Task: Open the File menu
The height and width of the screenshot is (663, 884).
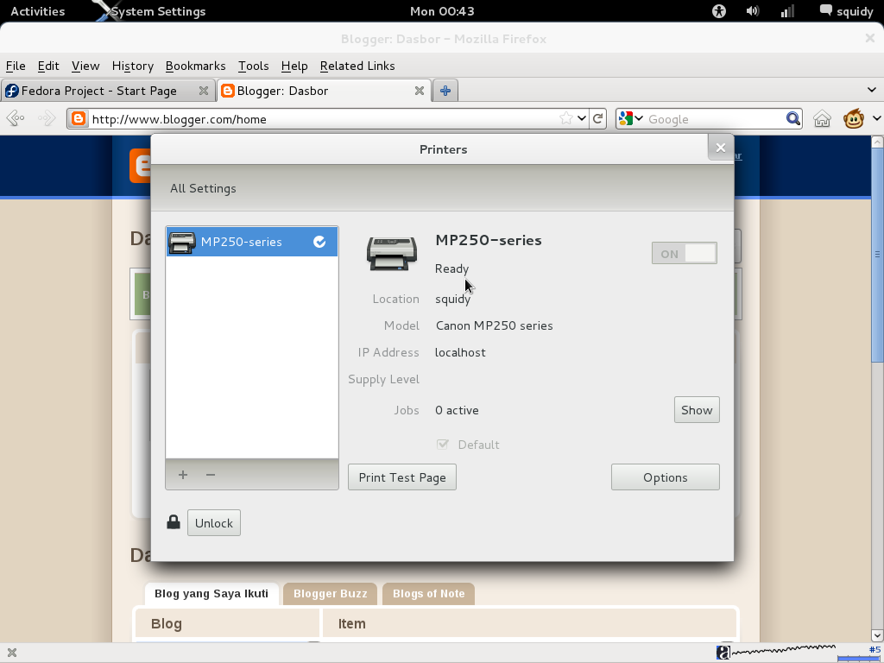Action: (x=16, y=66)
